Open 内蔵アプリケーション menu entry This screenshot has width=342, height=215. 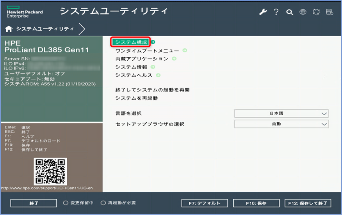coord(142,59)
